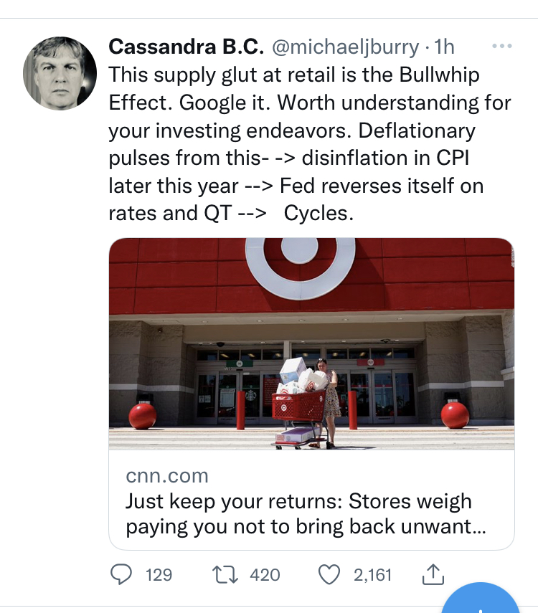
Task: Click the 1h timestamp
Action: point(445,47)
